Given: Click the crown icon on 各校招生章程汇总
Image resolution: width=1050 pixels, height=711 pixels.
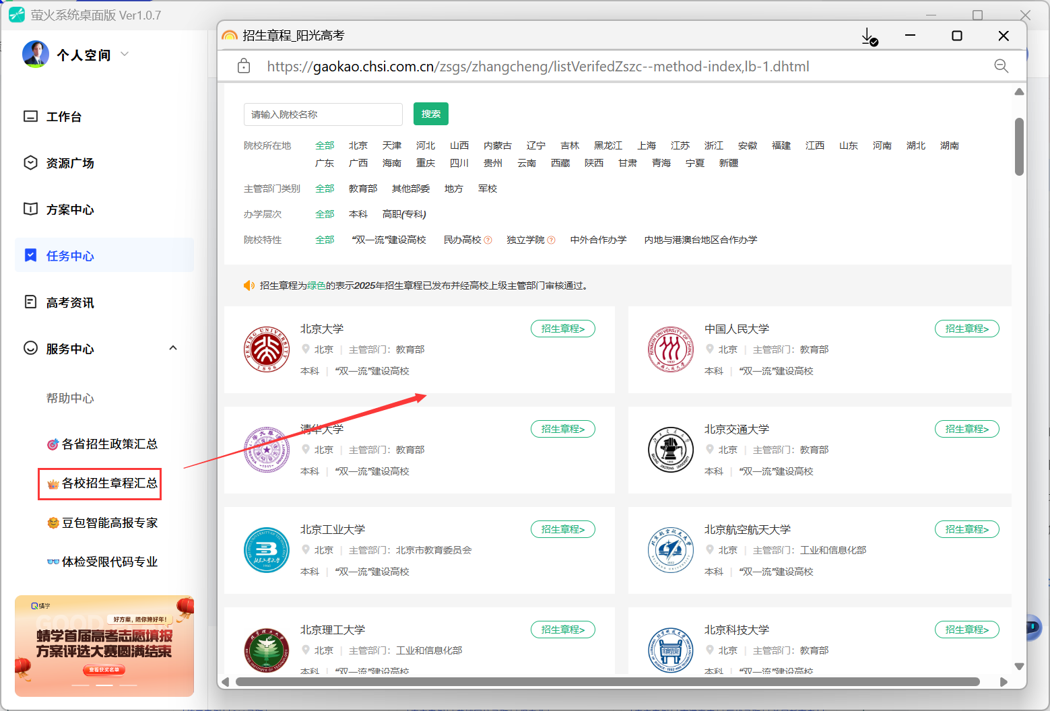Looking at the screenshot, I should tap(53, 484).
